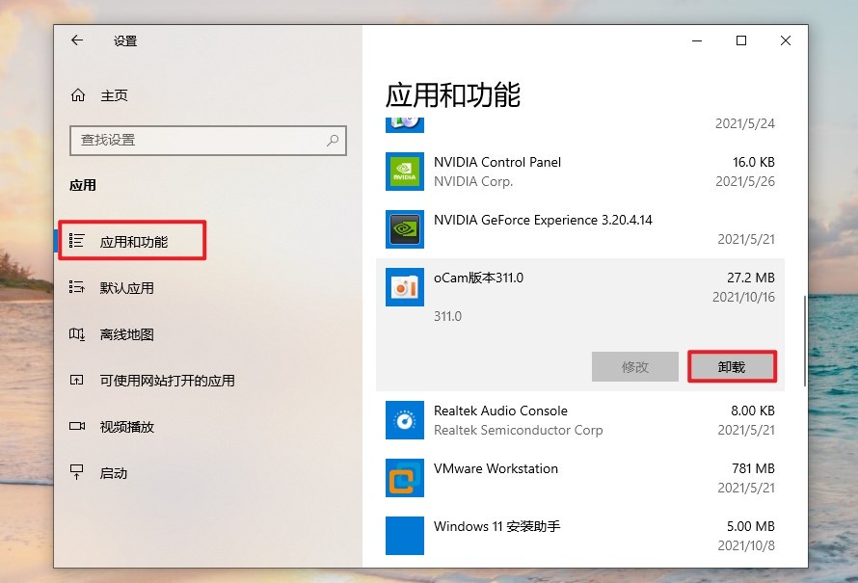This screenshot has width=858, height=583.
Task: Click the 设置 window title
Action: click(x=125, y=41)
